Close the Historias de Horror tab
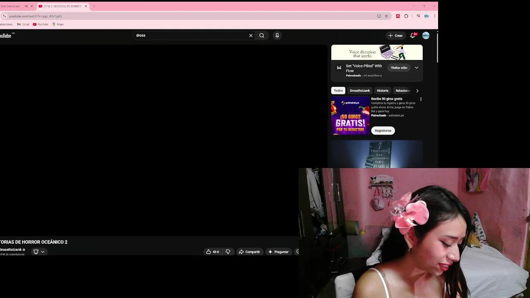The image size is (530, 298). [x=86, y=6]
